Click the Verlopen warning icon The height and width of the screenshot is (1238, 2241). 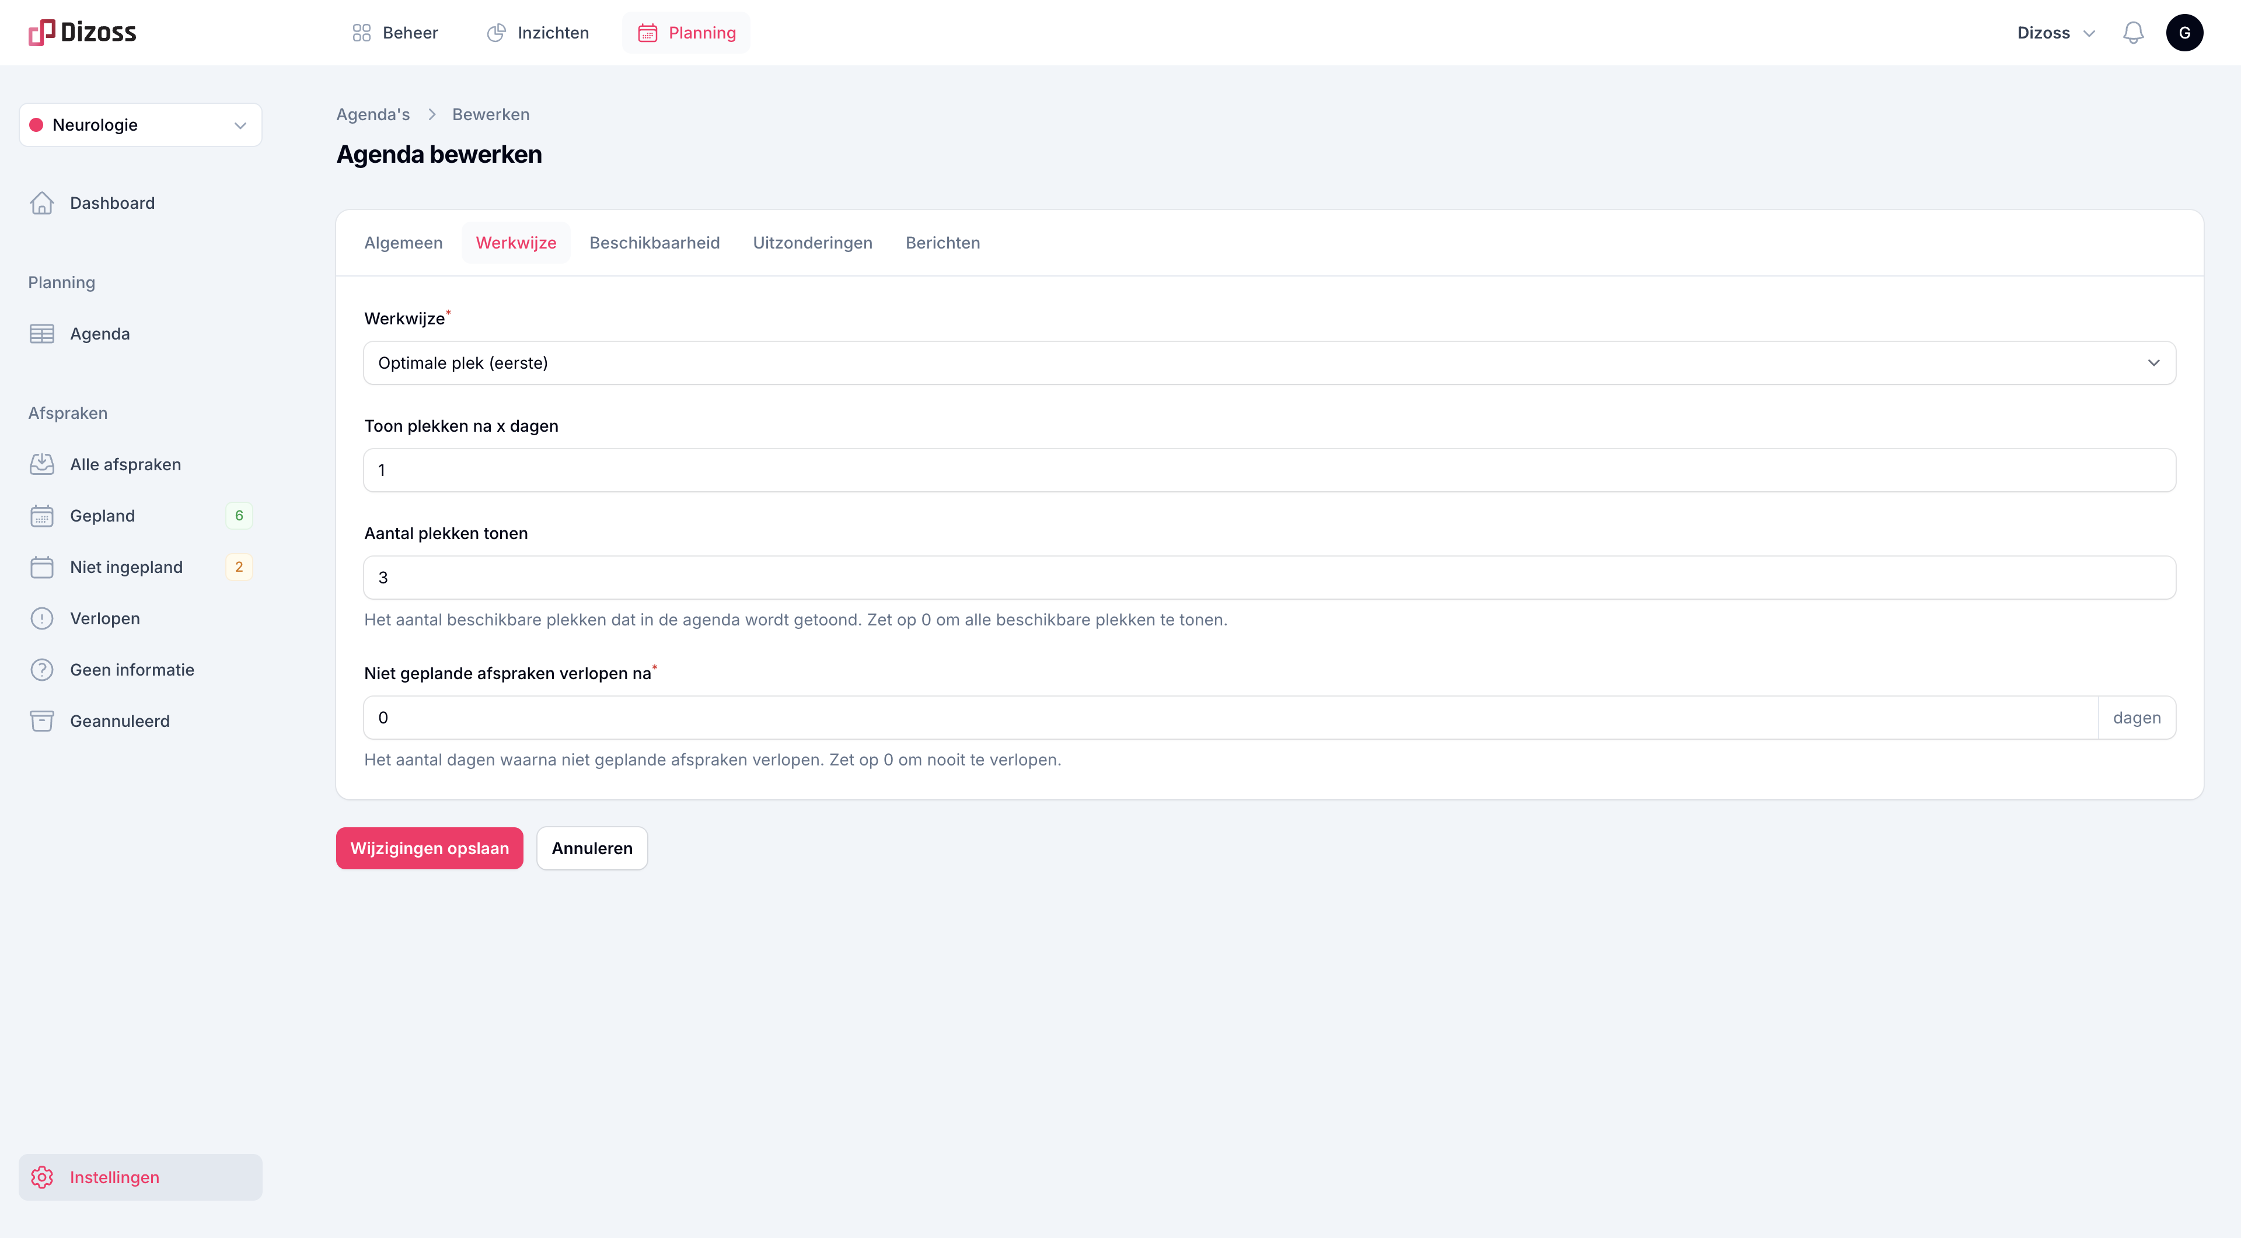coord(42,618)
